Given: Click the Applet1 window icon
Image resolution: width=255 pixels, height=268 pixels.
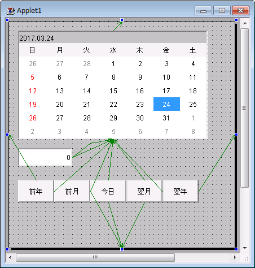Looking at the screenshot, I should tap(10, 11).
